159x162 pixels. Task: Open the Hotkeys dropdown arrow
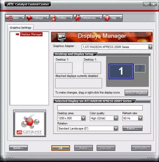(x=47, y=18)
